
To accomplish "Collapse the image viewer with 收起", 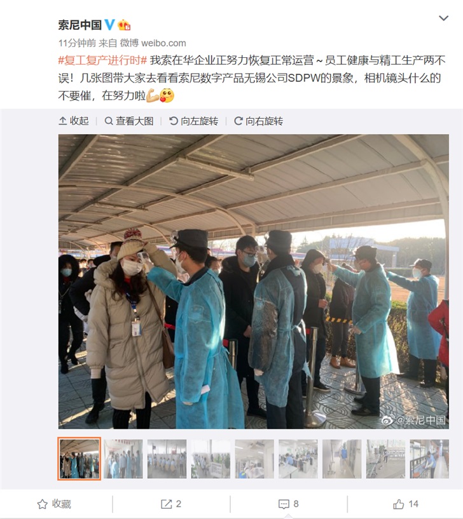I will click(x=74, y=121).
